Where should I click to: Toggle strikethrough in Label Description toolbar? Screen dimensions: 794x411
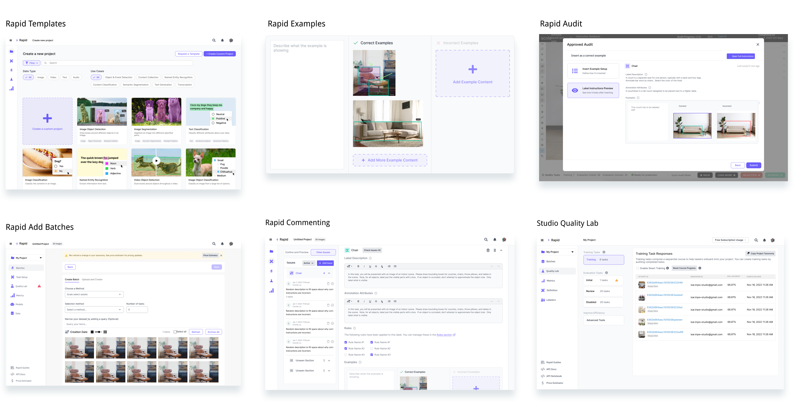(376, 266)
